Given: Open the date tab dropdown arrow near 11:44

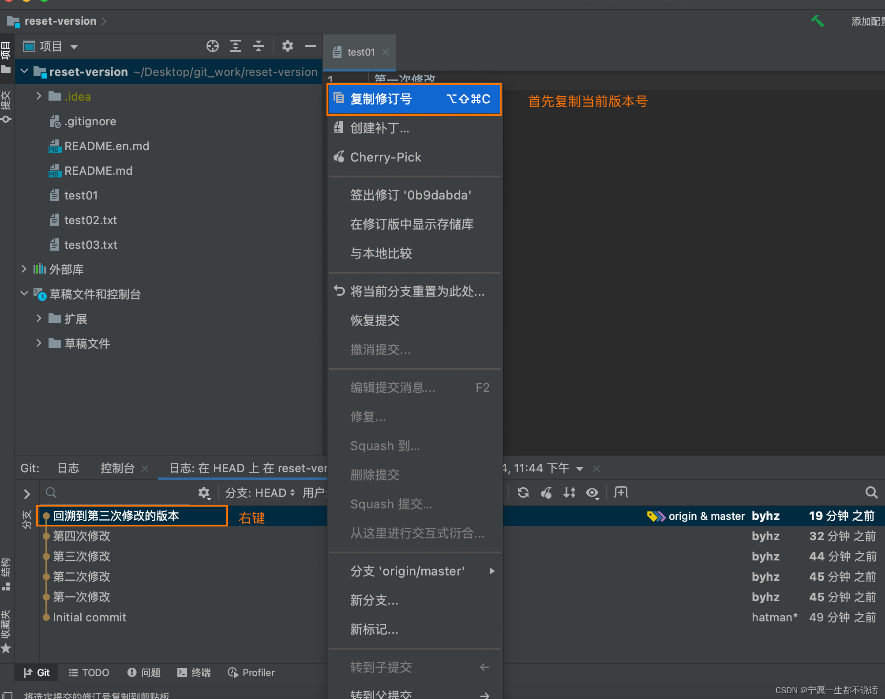Looking at the screenshot, I should [x=580, y=469].
